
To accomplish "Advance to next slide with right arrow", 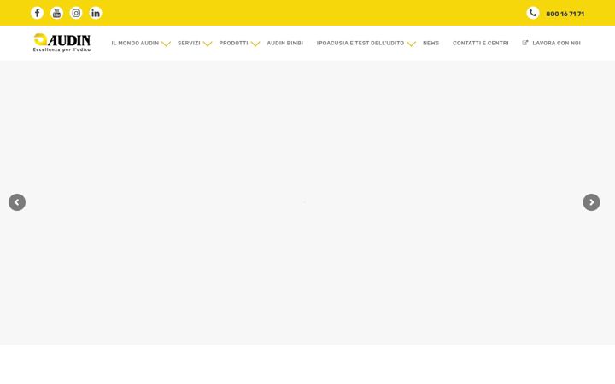I will [591, 202].
